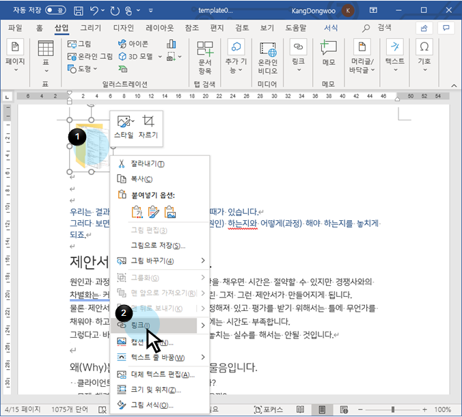Click the zoom slider handle
This screenshot has height=417, width=462.
coord(393,409)
